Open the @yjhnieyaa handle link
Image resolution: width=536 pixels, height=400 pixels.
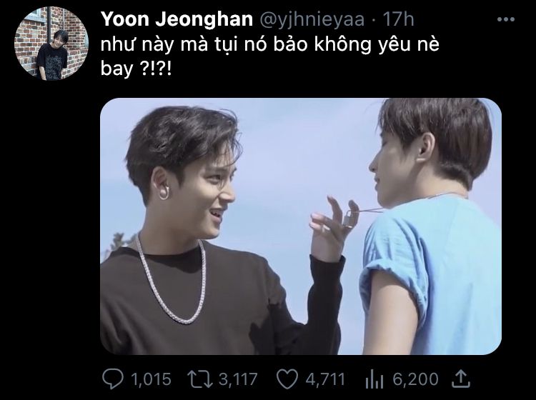(x=312, y=19)
